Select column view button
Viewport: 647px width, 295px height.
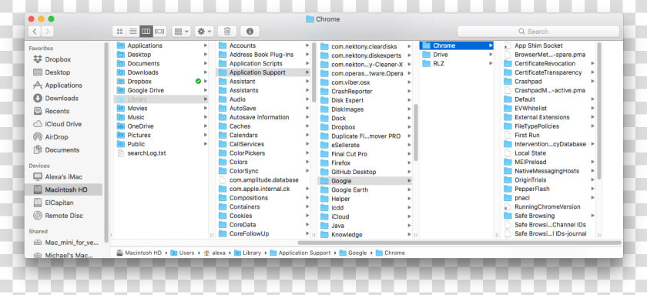pos(146,32)
